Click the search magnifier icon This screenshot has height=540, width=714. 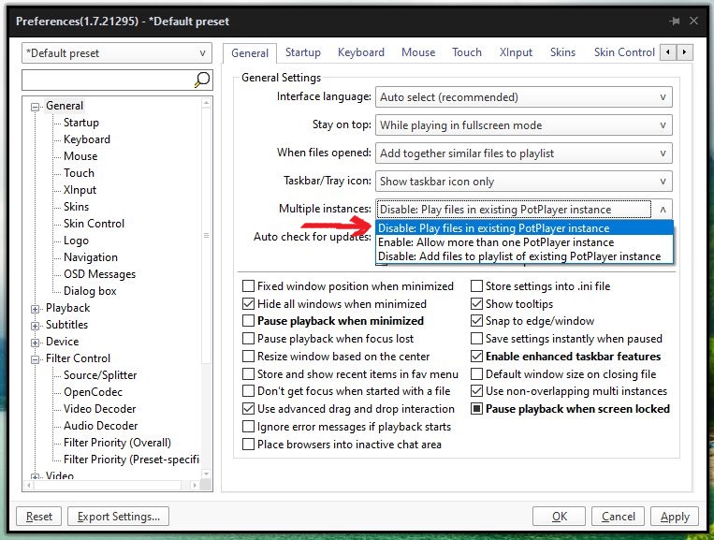[x=202, y=80]
